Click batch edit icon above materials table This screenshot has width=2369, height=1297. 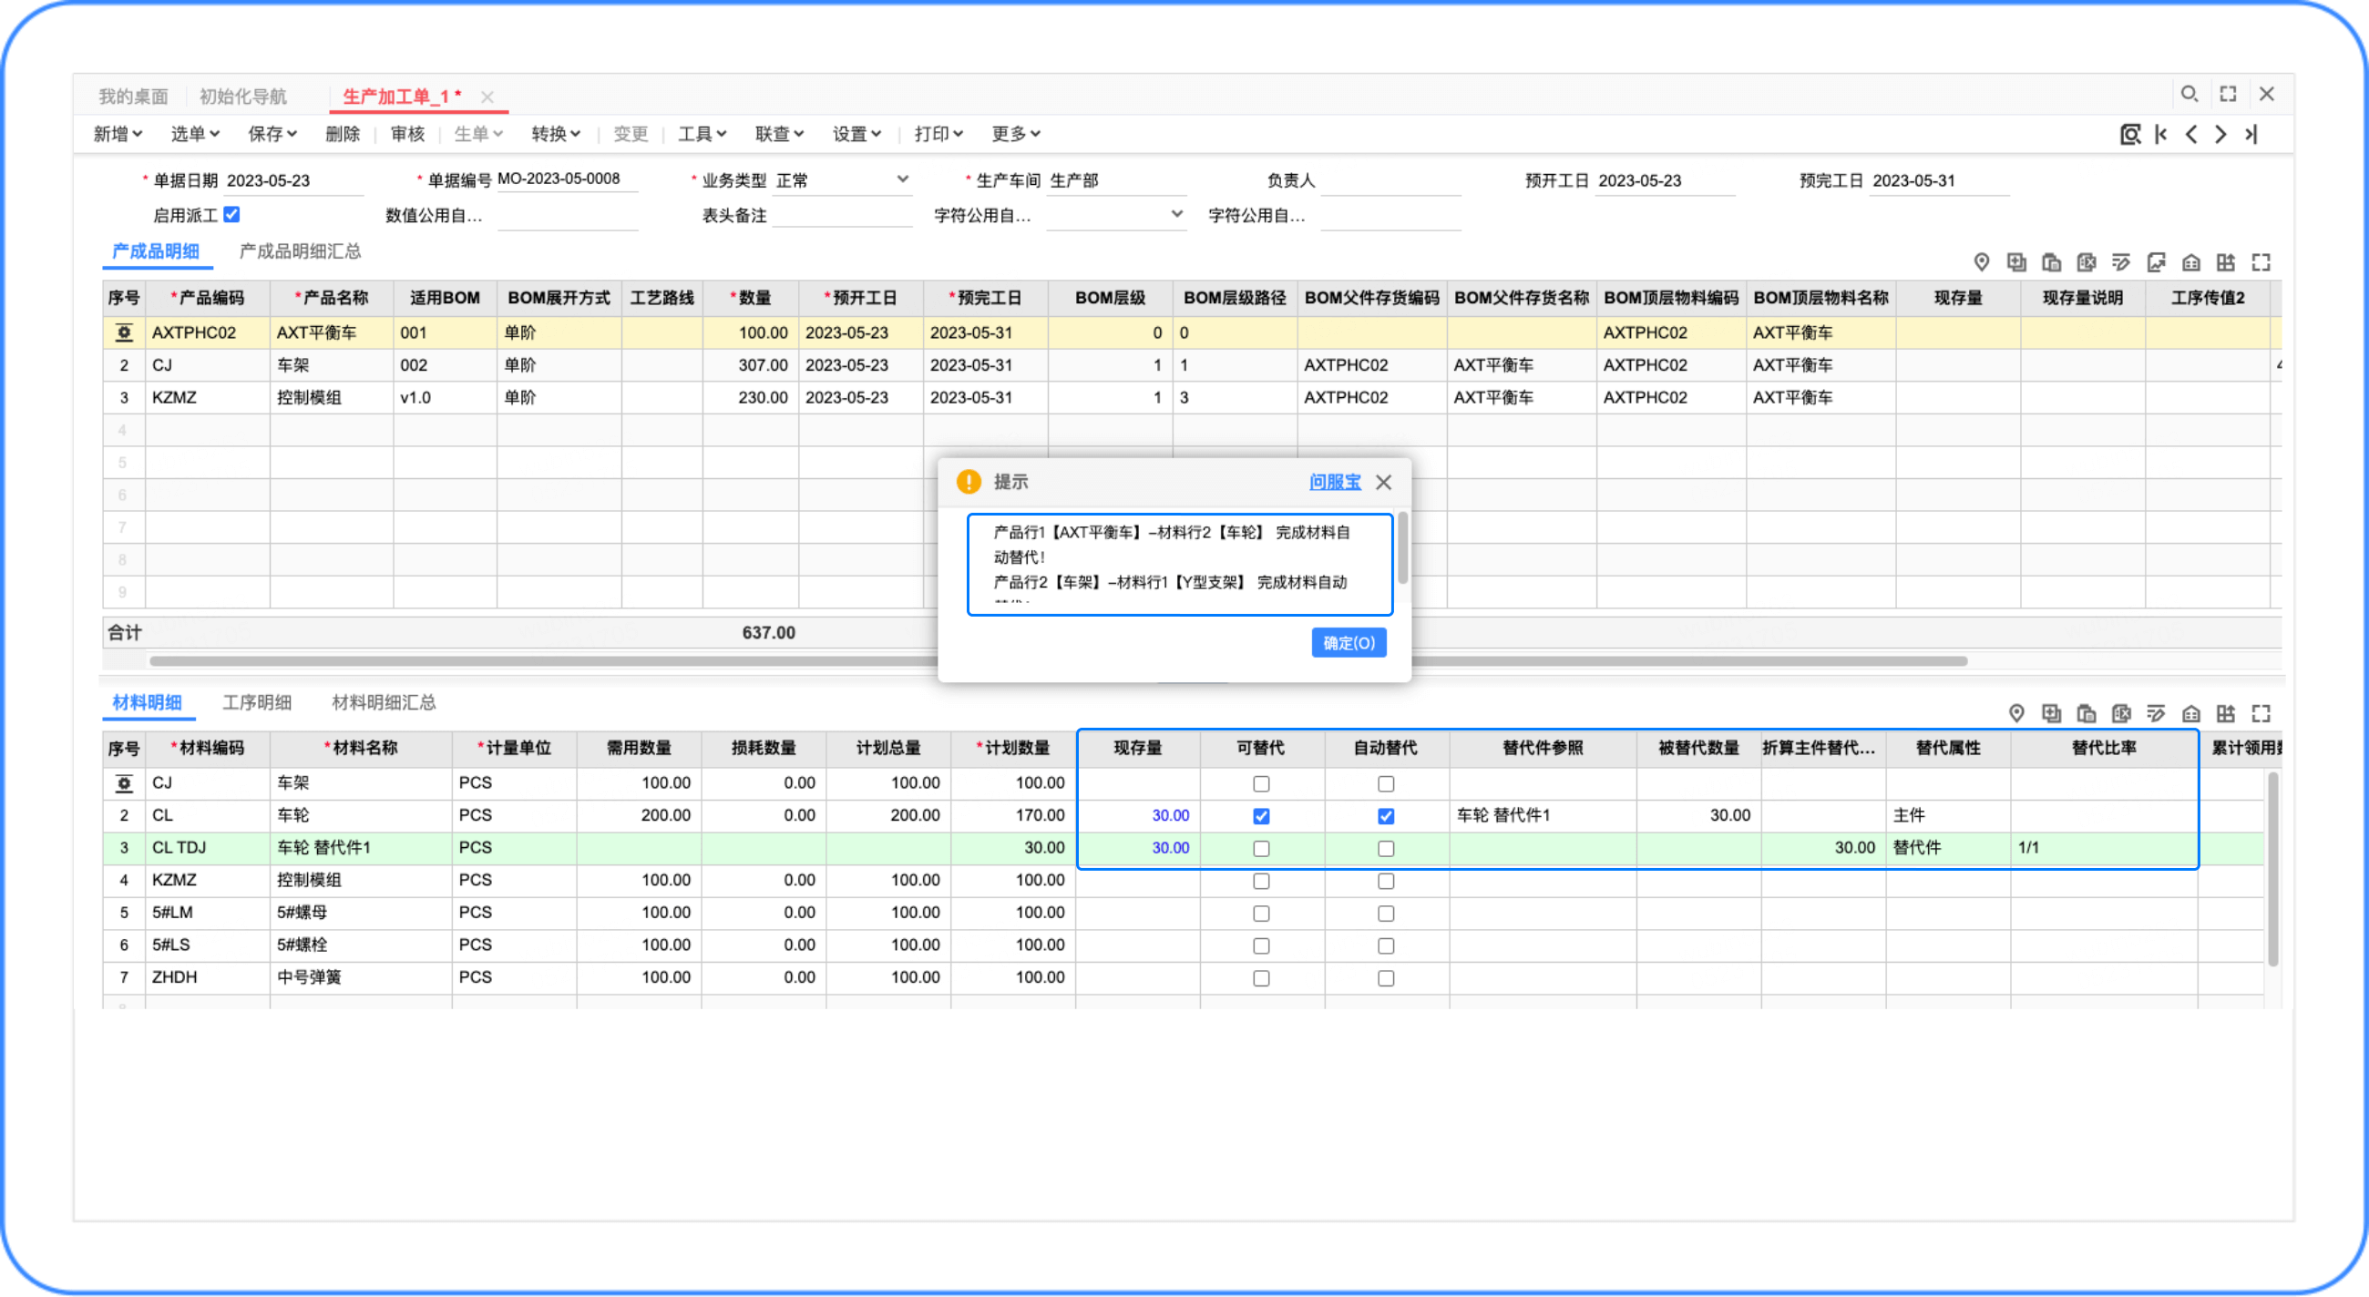(x=2156, y=713)
